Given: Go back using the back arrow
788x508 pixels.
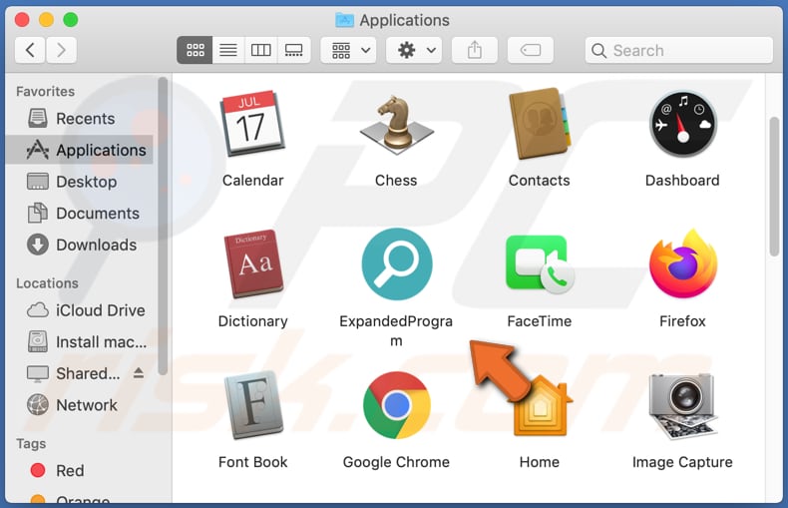Looking at the screenshot, I should pos(30,50).
